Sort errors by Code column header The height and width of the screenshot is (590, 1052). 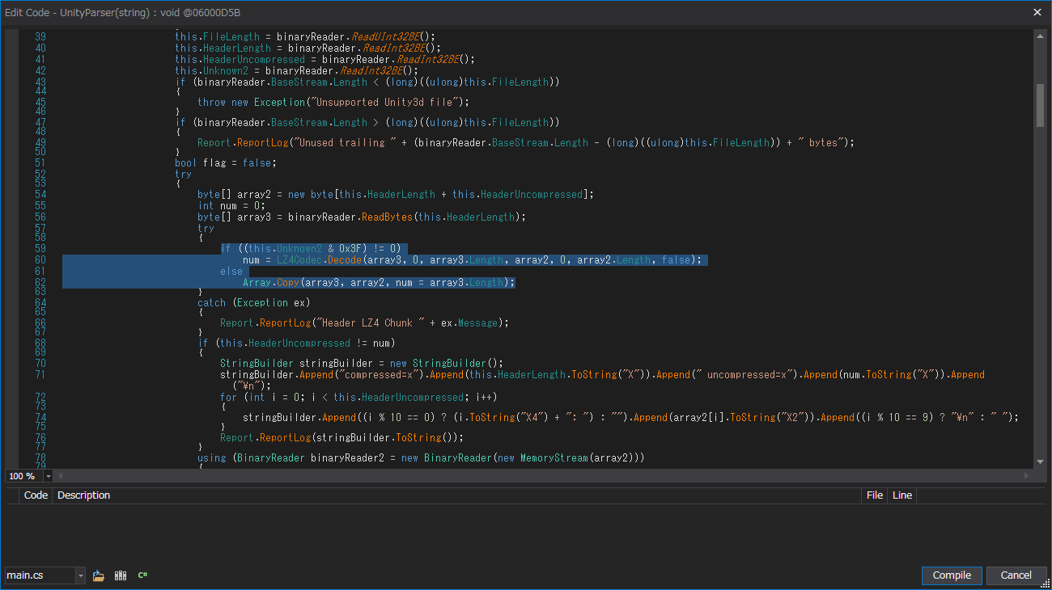coord(36,495)
